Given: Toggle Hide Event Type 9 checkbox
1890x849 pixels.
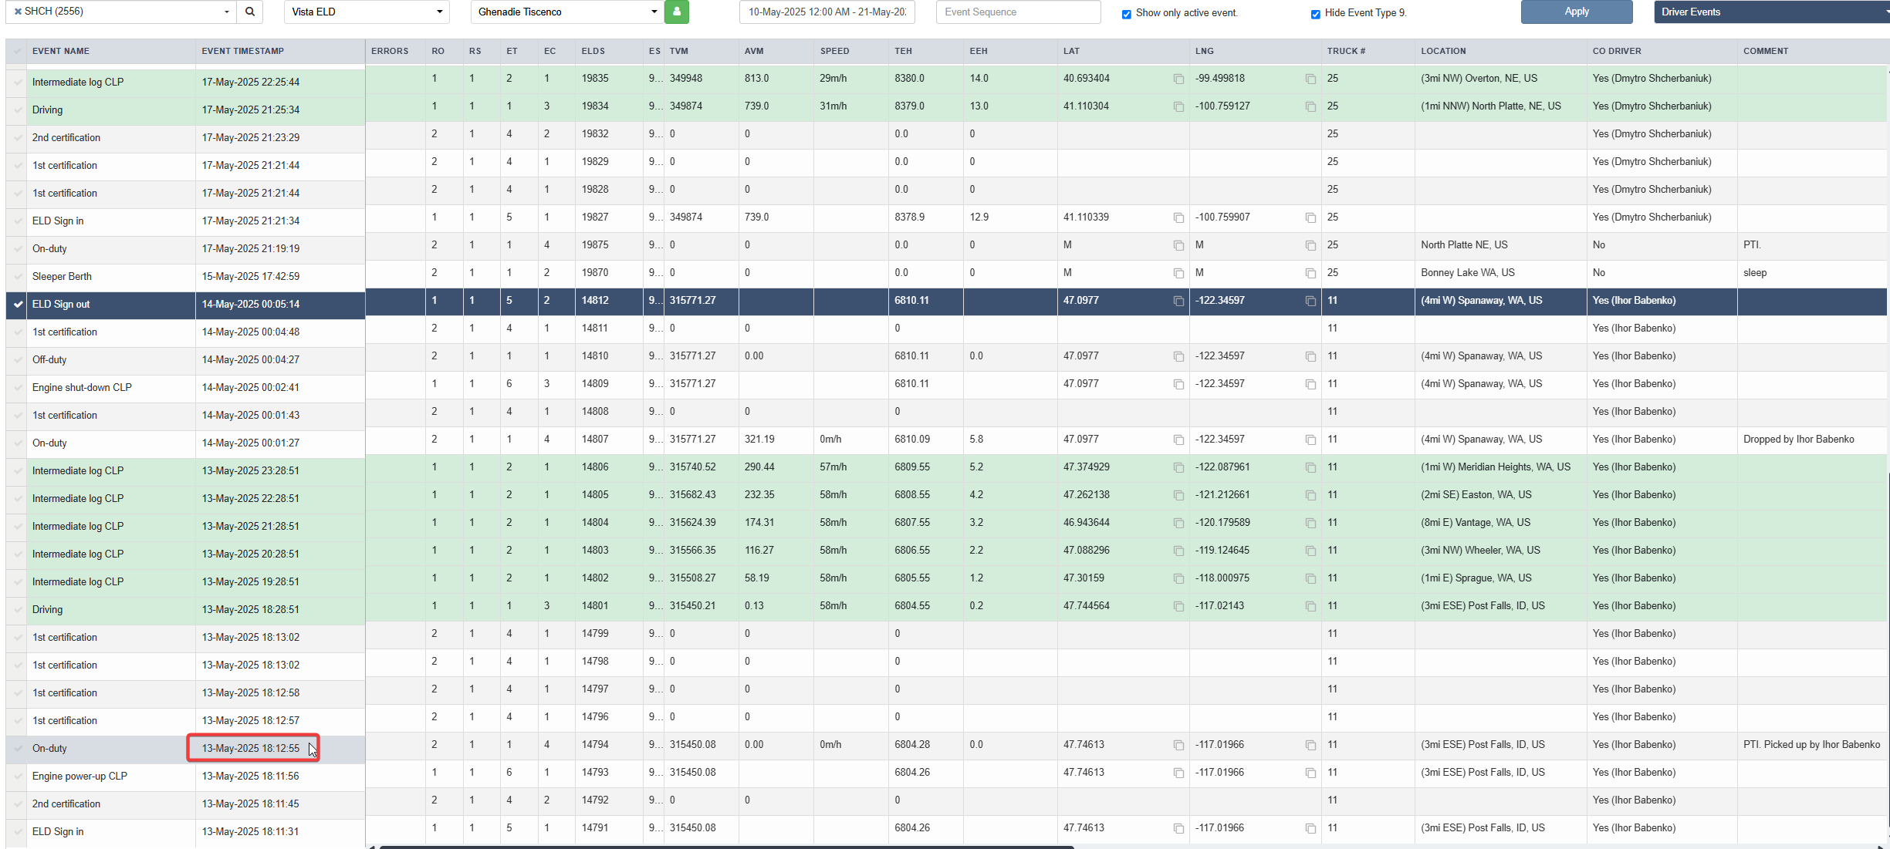Looking at the screenshot, I should [x=1316, y=14].
